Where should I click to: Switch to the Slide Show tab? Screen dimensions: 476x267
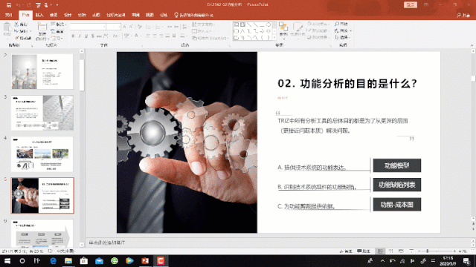coord(115,15)
